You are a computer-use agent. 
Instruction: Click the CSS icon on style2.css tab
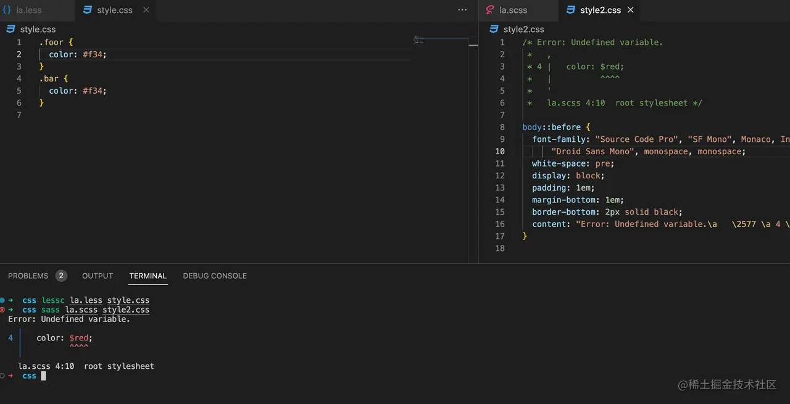570,10
